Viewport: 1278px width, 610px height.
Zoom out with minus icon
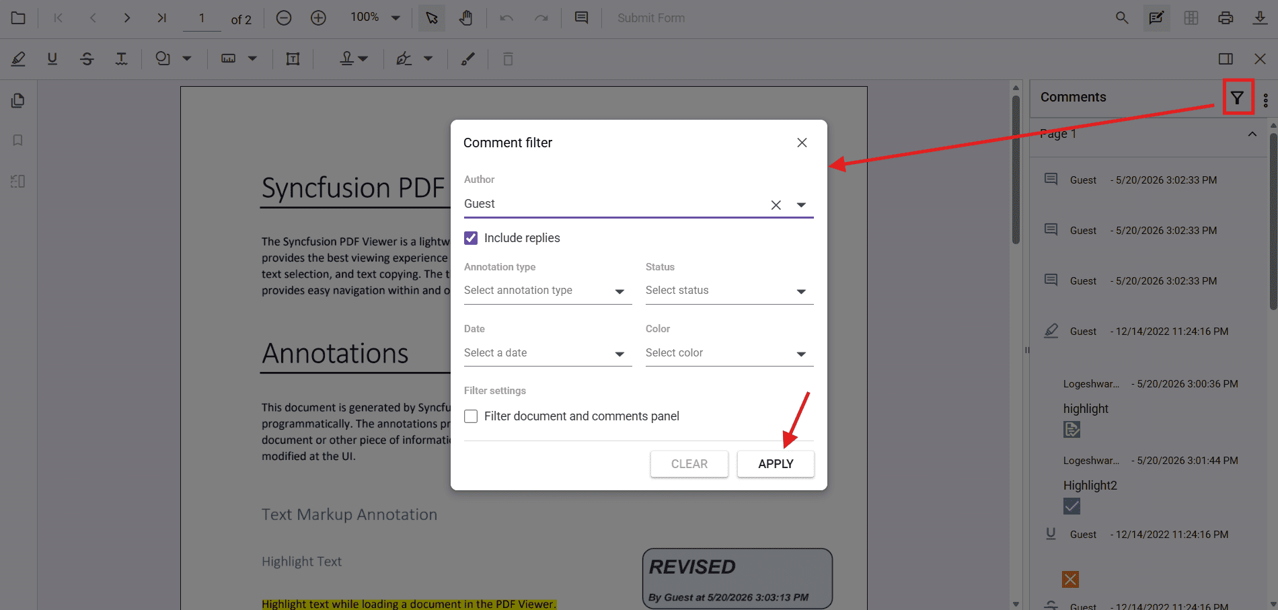click(284, 18)
